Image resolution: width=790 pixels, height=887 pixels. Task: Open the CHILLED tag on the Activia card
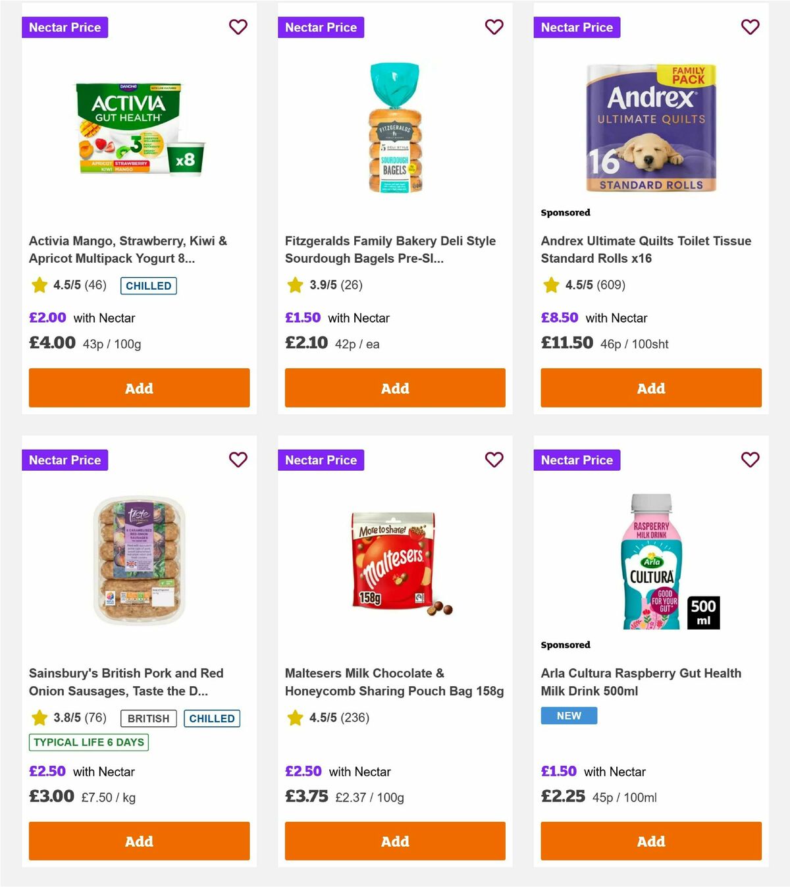(x=148, y=286)
